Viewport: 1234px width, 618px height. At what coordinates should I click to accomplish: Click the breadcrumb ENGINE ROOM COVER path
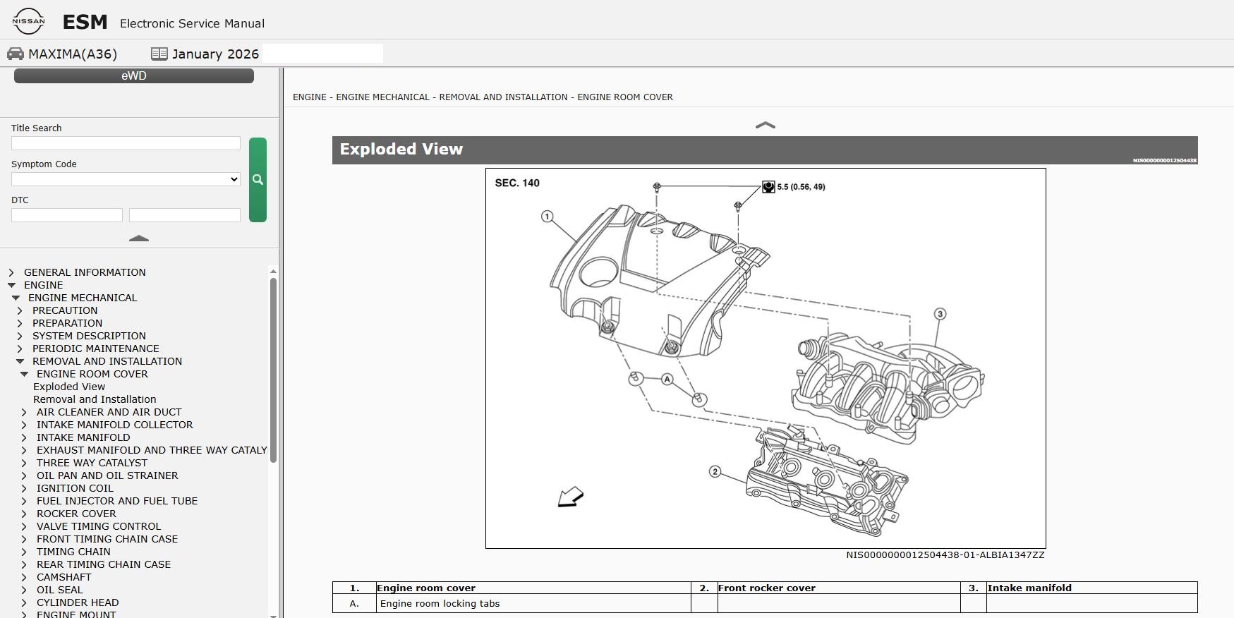coord(625,97)
